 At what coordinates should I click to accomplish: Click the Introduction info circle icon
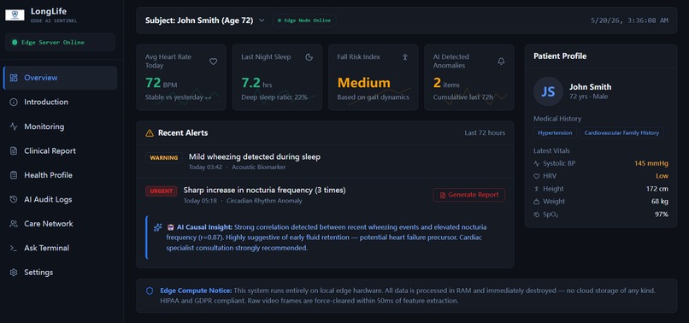pyautogui.click(x=14, y=102)
